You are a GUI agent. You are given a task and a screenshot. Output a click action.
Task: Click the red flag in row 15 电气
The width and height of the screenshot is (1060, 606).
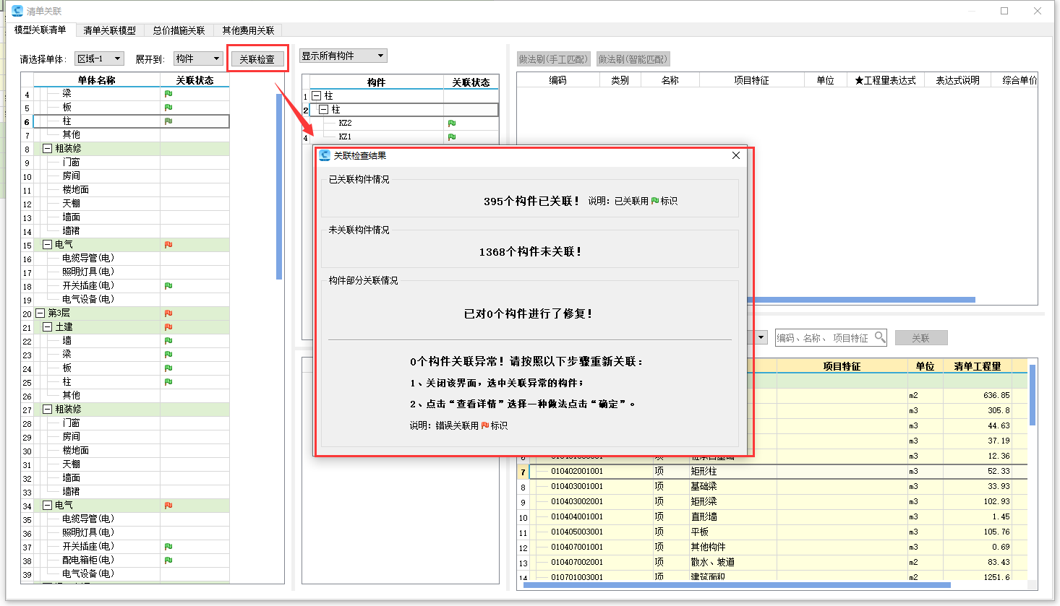click(168, 245)
